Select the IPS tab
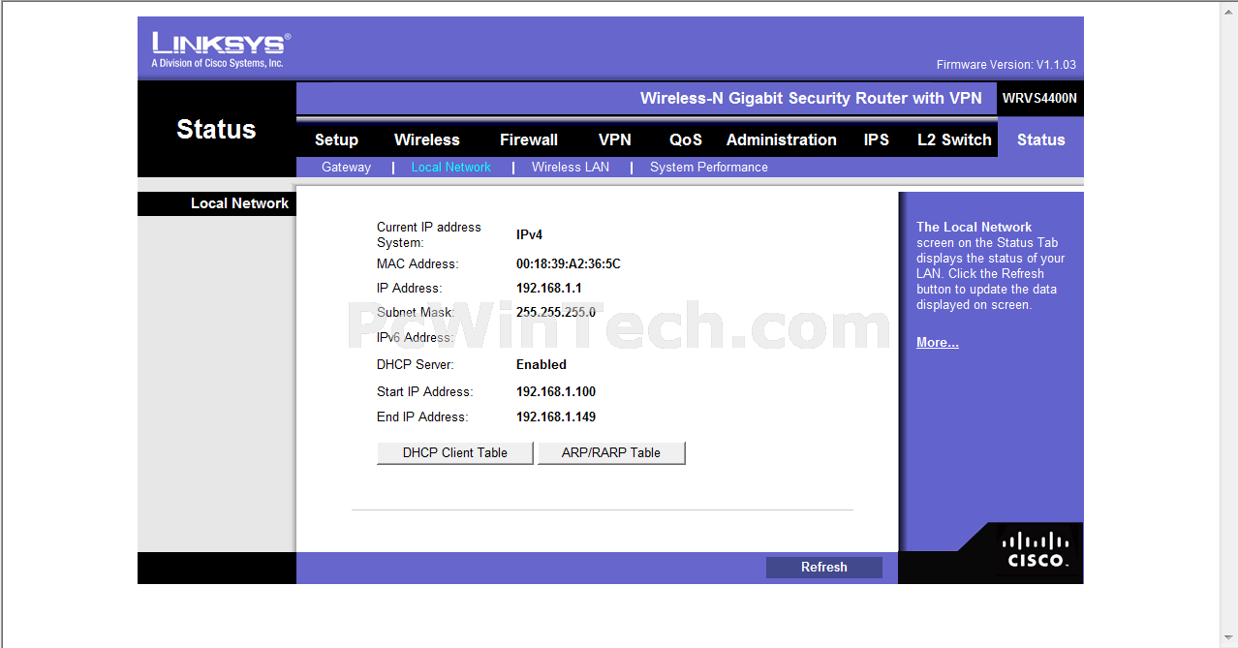This screenshot has height=648, width=1238. pos(877,139)
